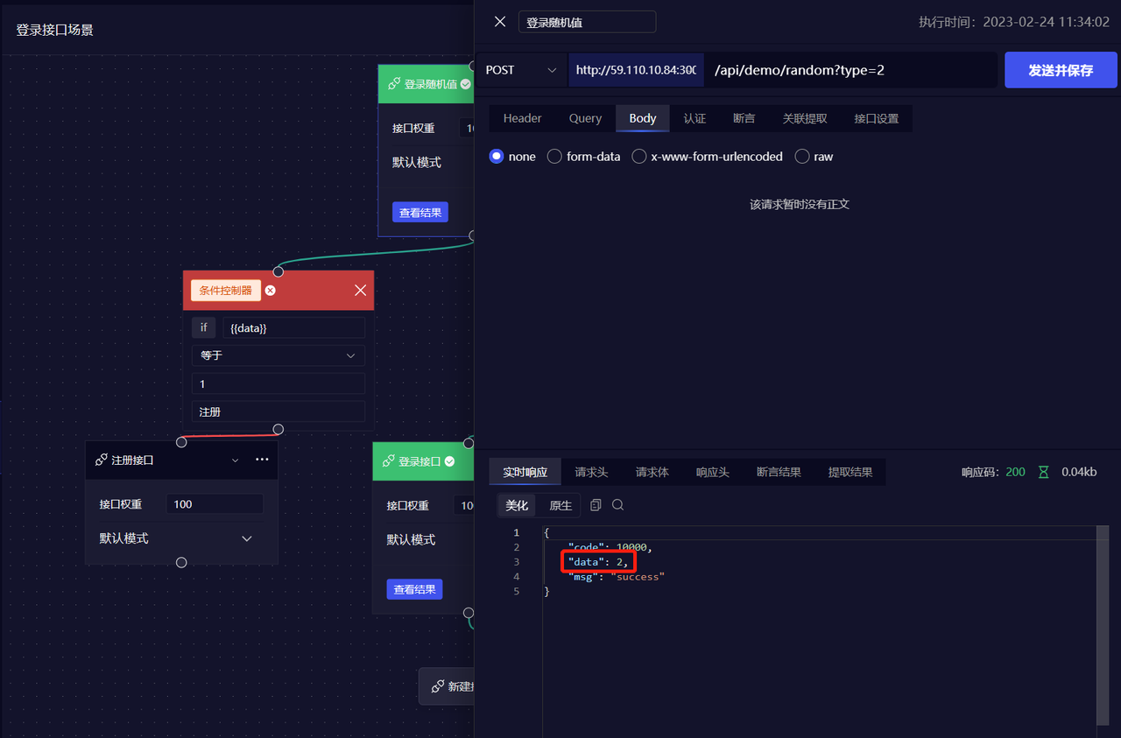Click the if label in 条件控制器
Image resolution: width=1121 pixels, height=738 pixels.
204,327
